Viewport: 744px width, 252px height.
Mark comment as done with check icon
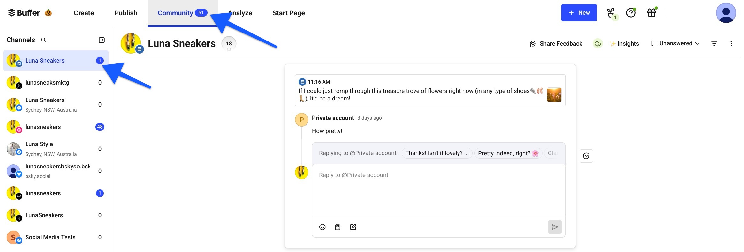(586, 156)
